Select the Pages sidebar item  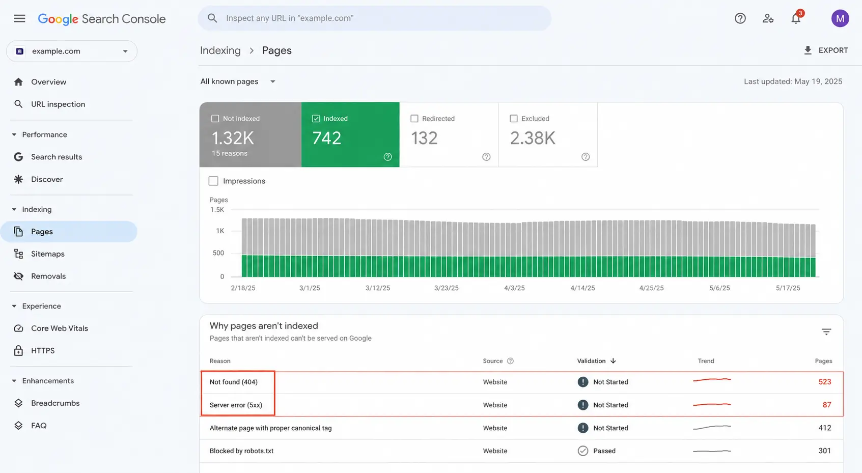(x=69, y=232)
